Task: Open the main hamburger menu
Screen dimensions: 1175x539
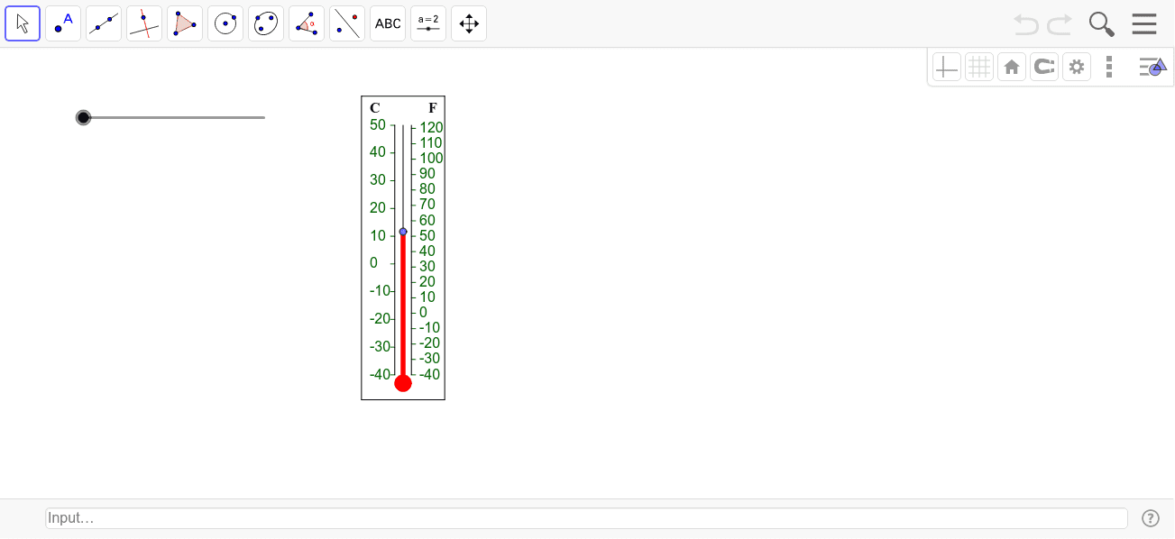Action: 1144,24
